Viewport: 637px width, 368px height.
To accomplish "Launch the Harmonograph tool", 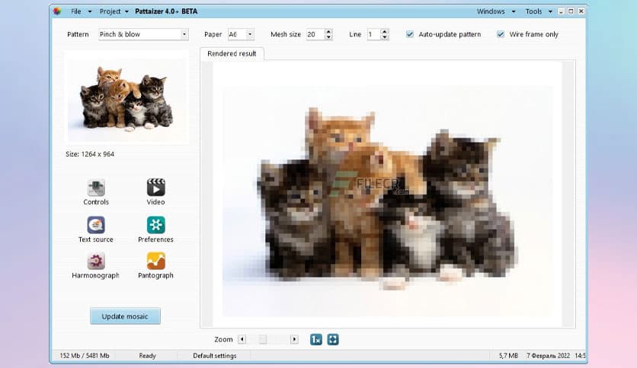I will click(96, 261).
